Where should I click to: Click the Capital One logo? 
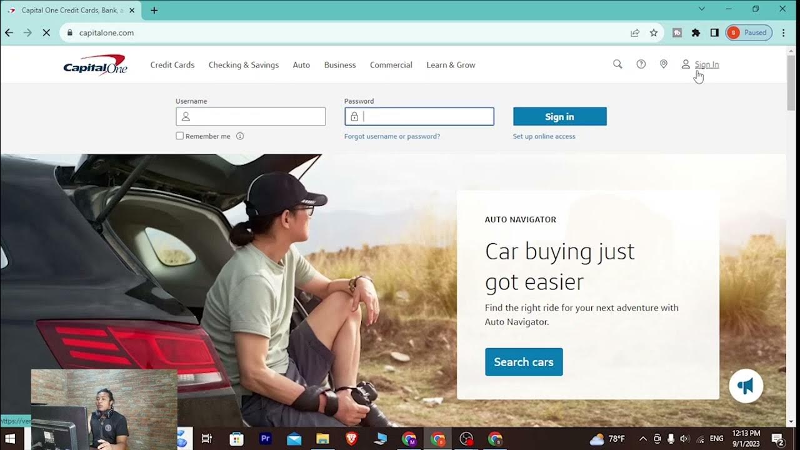point(95,64)
